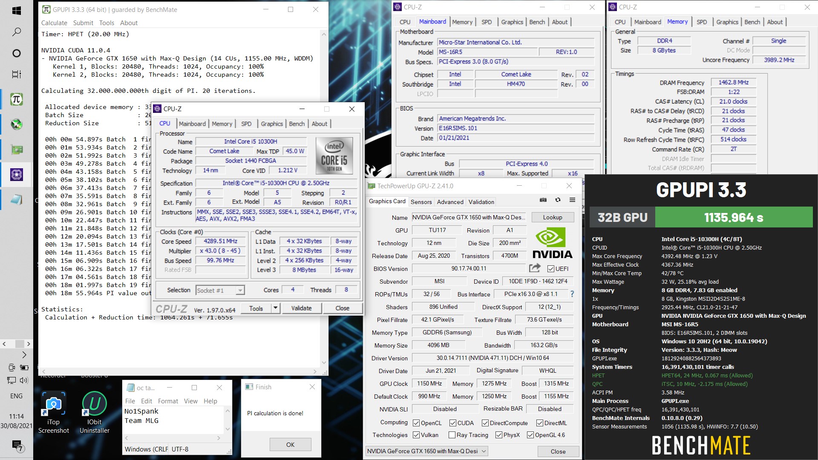The width and height of the screenshot is (818, 460).
Task: Launch iTop Screenshot desktop shortcut
Action: coord(53,412)
